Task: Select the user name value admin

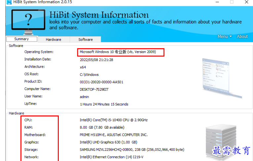Action: [84, 97]
